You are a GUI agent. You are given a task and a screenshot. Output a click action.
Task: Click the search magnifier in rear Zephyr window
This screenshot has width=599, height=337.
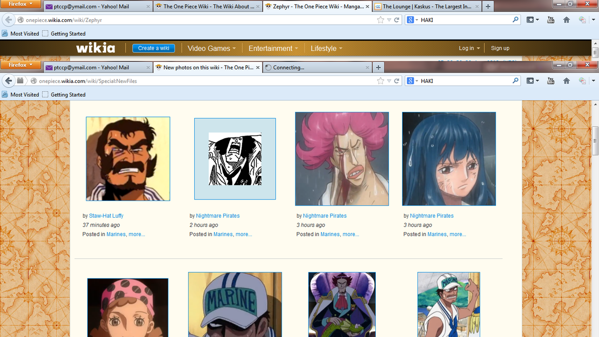click(515, 20)
